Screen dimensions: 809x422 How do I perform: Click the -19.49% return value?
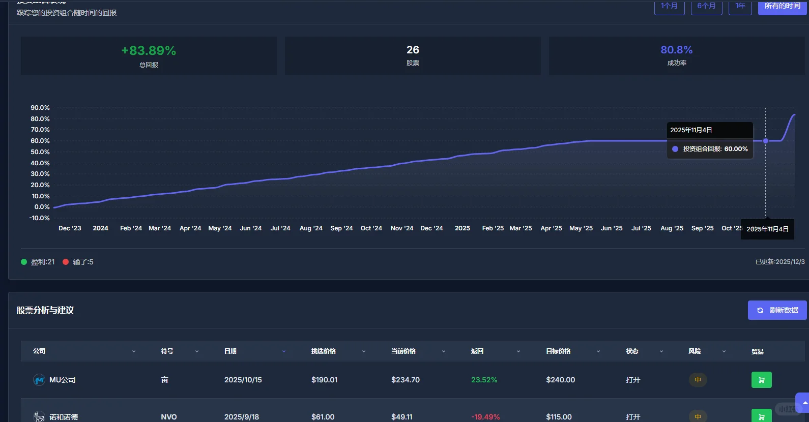click(x=485, y=417)
